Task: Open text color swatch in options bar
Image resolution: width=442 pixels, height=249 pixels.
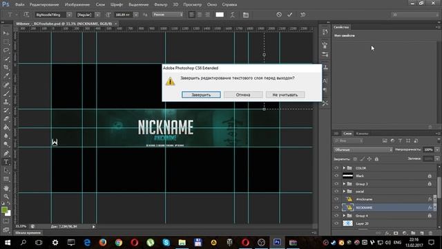Action: pos(220,15)
